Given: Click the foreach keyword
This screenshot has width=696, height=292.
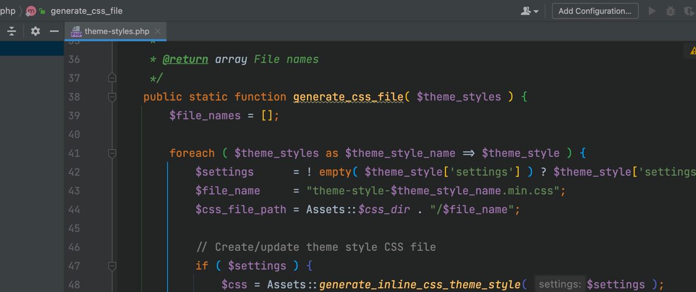Looking at the screenshot, I should (x=192, y=153).
